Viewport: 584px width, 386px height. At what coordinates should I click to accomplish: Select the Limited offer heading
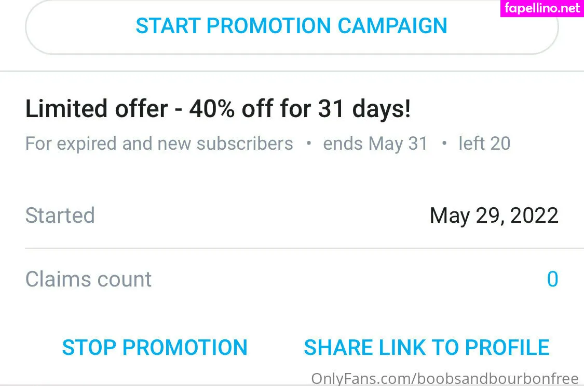tap(218, 109)
